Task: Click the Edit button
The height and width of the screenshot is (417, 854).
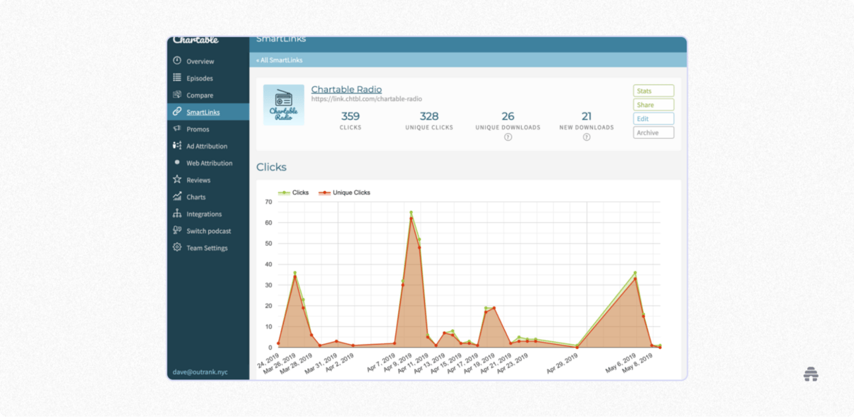Action: 654,119
